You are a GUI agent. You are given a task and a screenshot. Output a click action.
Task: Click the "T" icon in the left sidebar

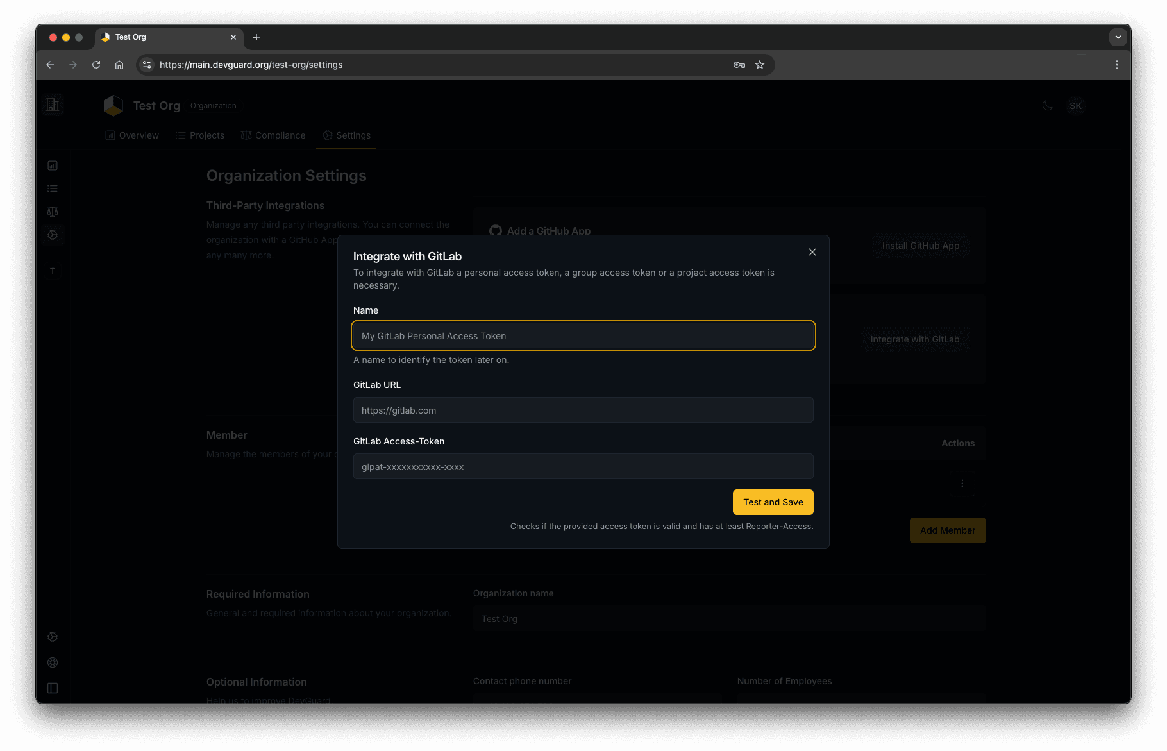pyautogui.click(x=53, y=271)
